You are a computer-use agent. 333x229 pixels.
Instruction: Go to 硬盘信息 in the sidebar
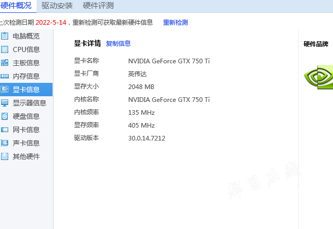(26, 116)
